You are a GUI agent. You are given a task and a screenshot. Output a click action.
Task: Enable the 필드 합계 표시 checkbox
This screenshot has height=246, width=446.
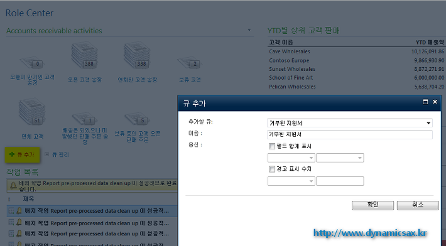272,146
